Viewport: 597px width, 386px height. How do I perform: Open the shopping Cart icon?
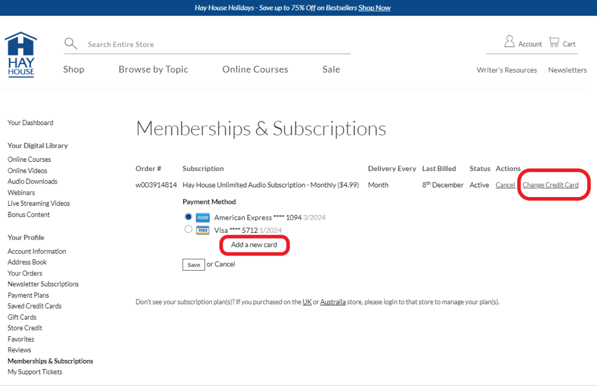coord(554,42)
